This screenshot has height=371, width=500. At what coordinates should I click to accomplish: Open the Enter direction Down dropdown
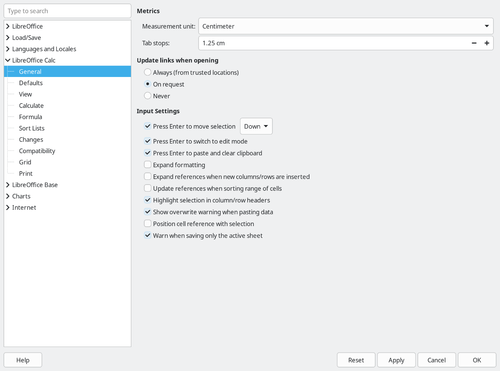click(x=256, y=126)
